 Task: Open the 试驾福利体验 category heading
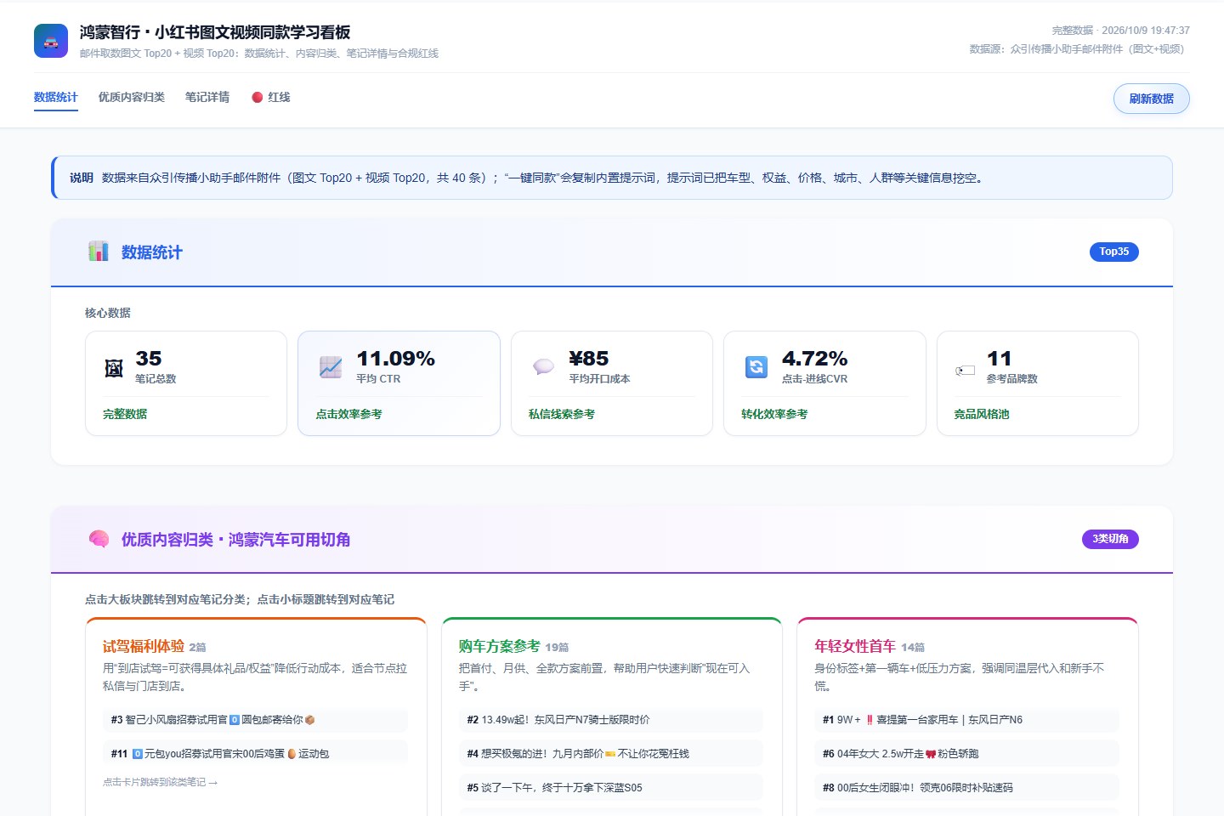[x=144, y=646]
